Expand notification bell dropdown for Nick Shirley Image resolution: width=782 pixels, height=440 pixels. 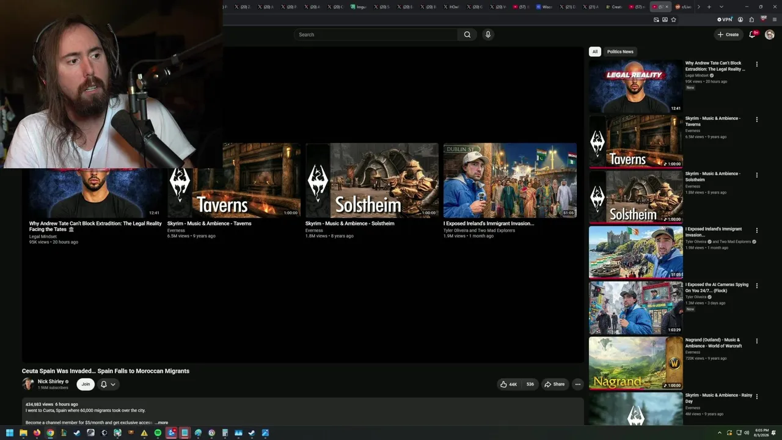click(x=113, y=384)
